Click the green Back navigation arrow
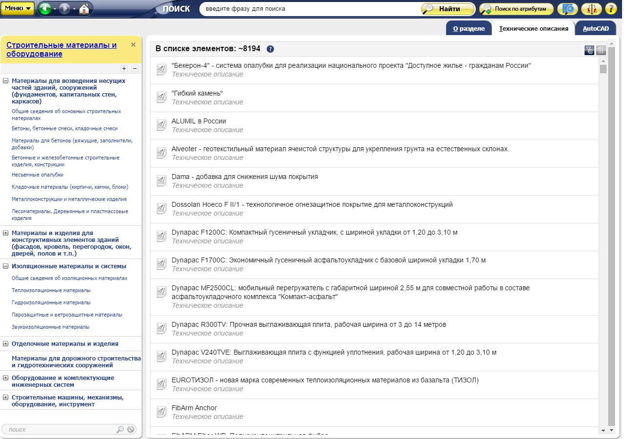 pyautogui.click(x=45, y=9)
